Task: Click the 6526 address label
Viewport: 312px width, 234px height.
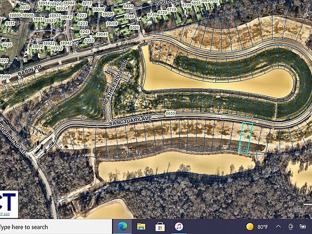Action: 134,27
